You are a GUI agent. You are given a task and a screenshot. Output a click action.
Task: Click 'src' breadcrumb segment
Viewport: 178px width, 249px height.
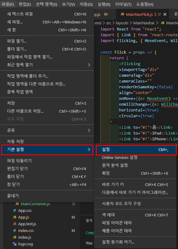tap(109, 23)
